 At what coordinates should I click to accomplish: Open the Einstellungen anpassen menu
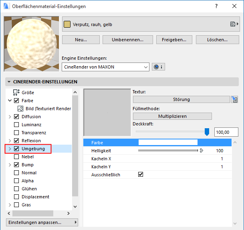click(42, 222)
